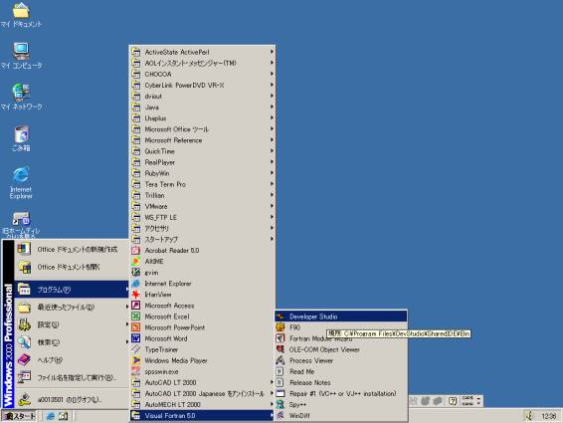Expand the QuickTime submenu arrow
This screenshot has width=563, height=423.
pos(272,151)
